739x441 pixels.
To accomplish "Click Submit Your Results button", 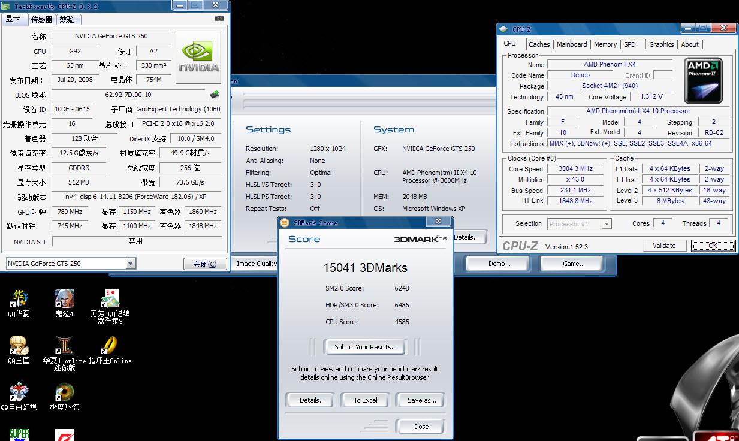I will [x=365, y=347].
